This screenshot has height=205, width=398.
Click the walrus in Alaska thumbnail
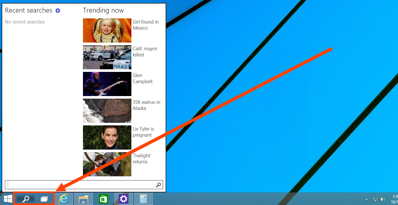pos(107,111)
